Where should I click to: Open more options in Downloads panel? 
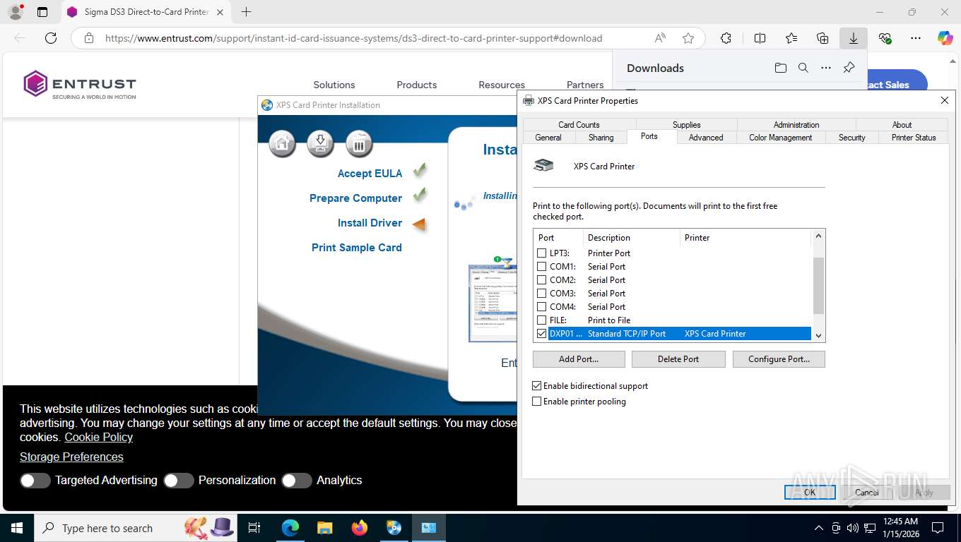[825, 68]
